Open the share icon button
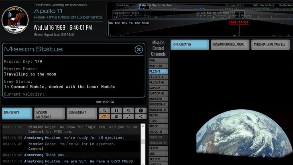The image size is (293, 165). tap(141, 116)
